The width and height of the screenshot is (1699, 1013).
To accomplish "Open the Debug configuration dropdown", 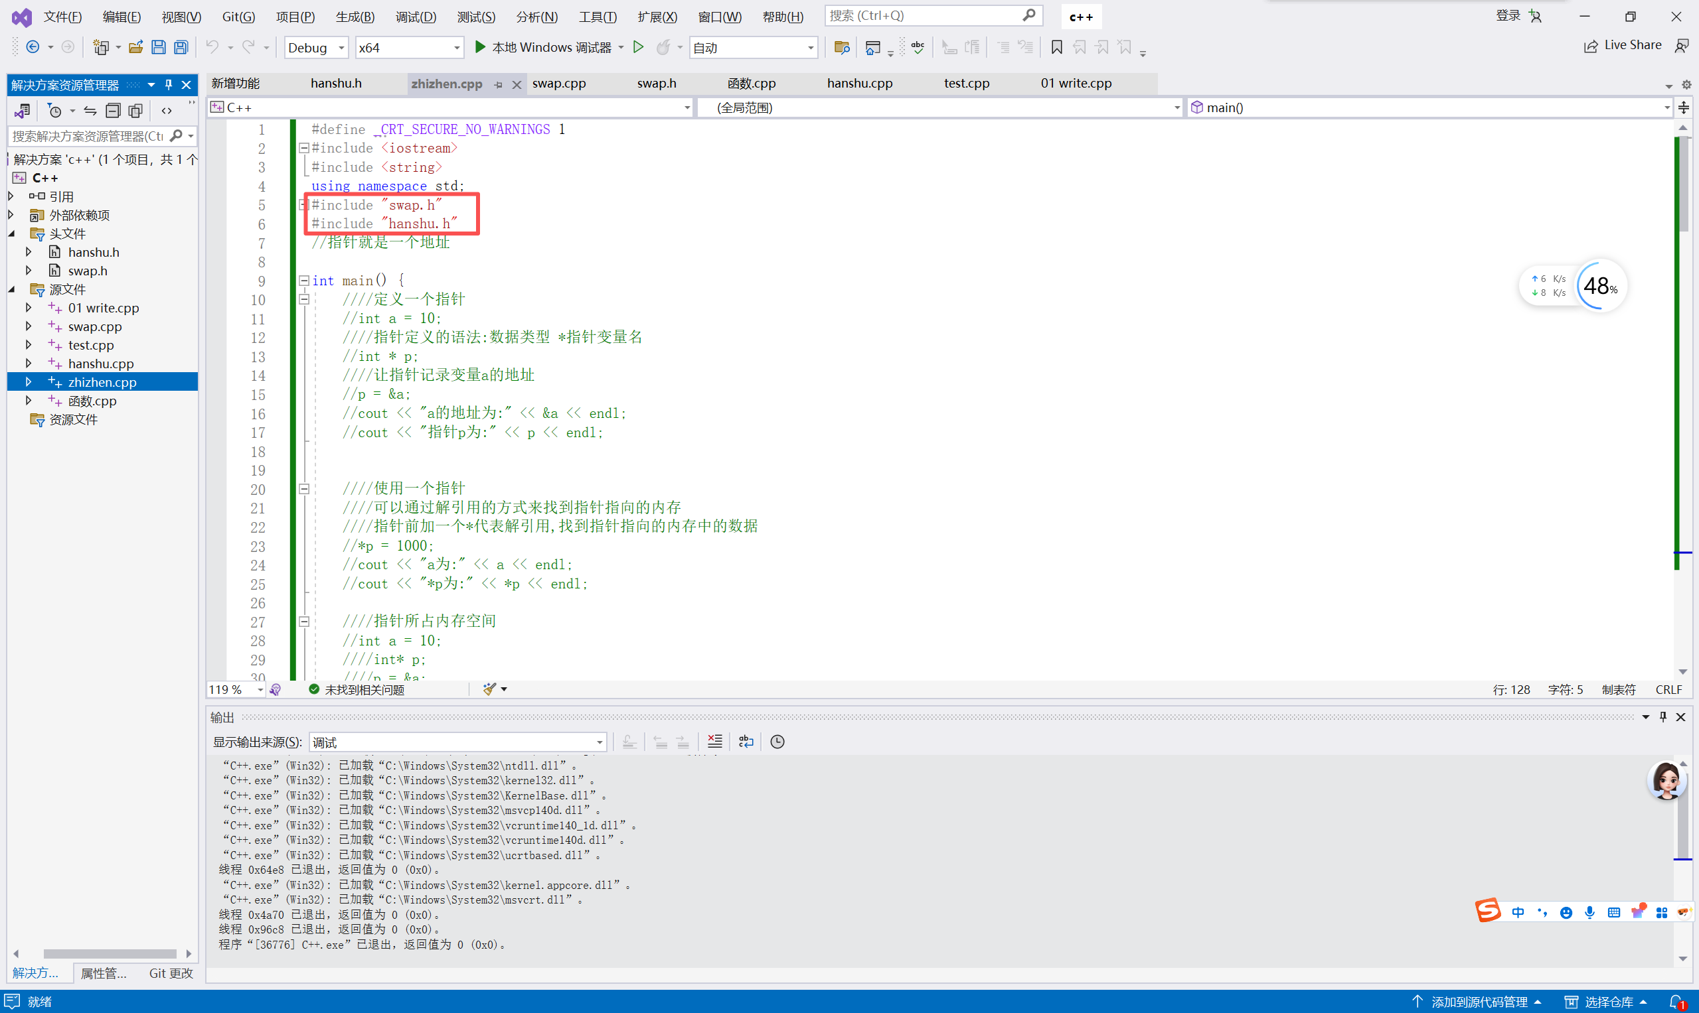I will [x=341, y=48].
